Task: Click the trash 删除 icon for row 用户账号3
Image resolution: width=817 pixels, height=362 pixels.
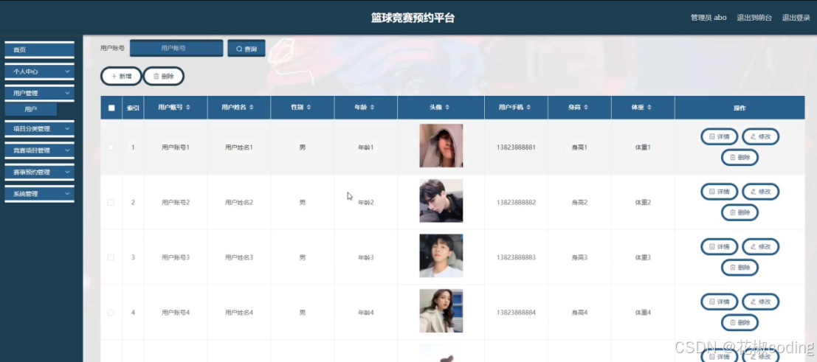Action: click(733, 268)
